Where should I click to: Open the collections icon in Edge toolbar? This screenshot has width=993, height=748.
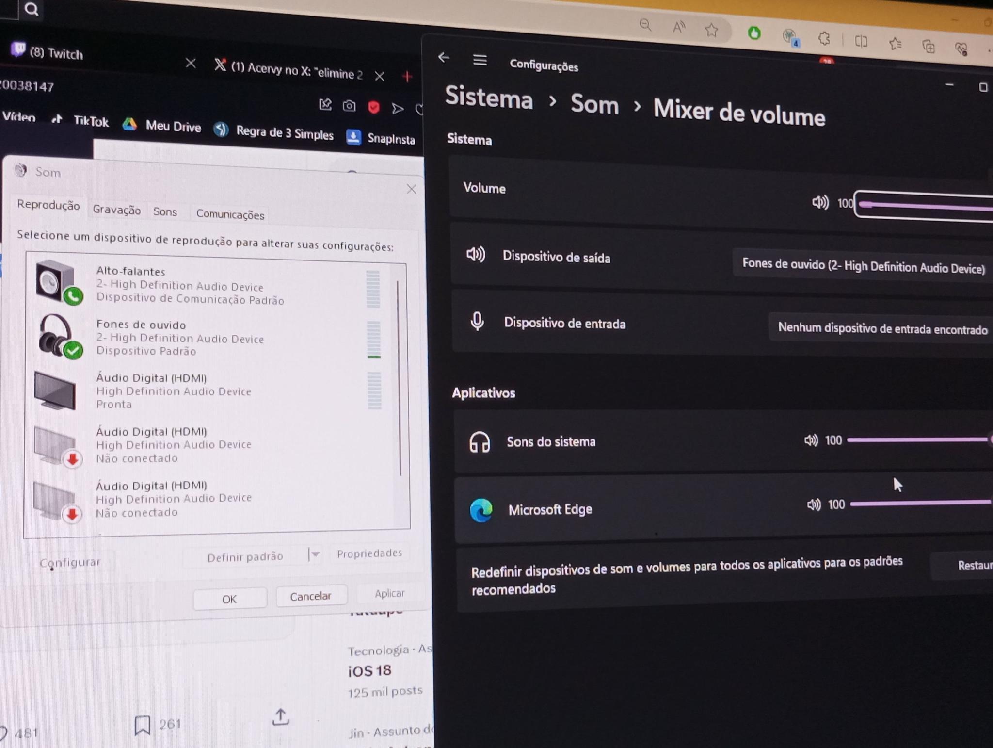click(929, 47)
